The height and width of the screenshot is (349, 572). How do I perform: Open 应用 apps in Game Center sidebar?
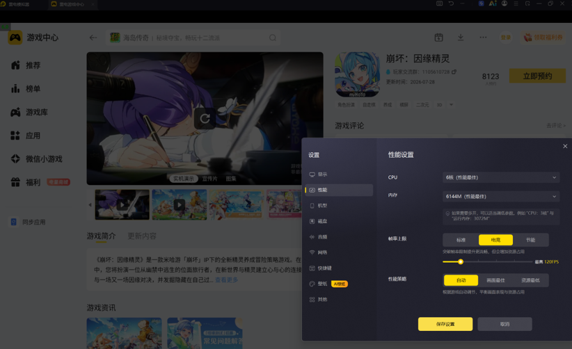coord(26,136)
